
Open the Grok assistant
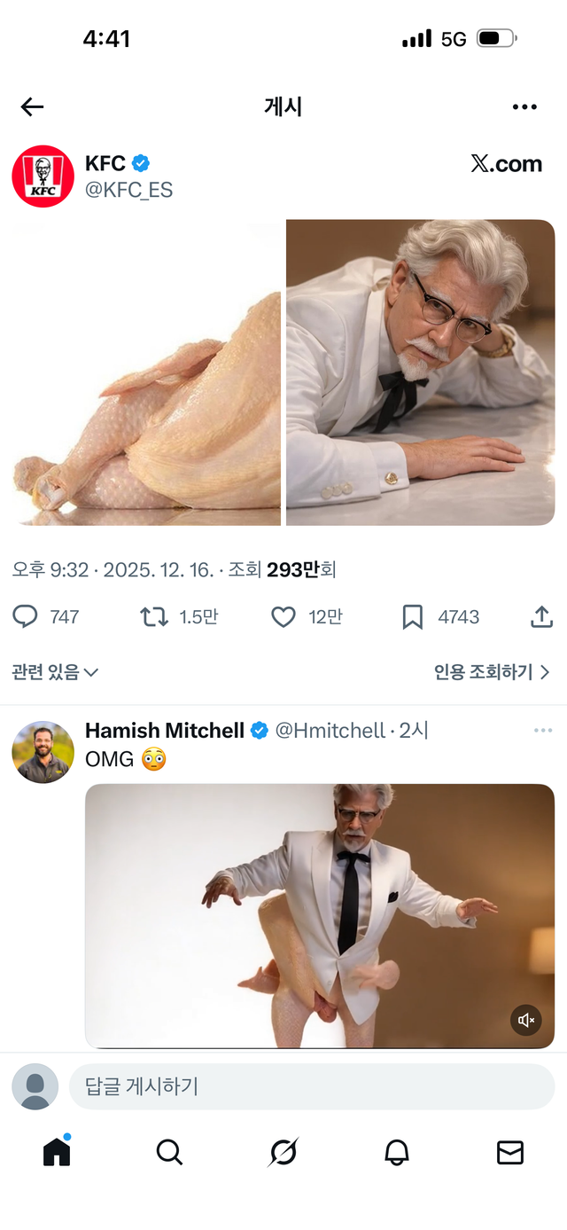[283, 1153]
